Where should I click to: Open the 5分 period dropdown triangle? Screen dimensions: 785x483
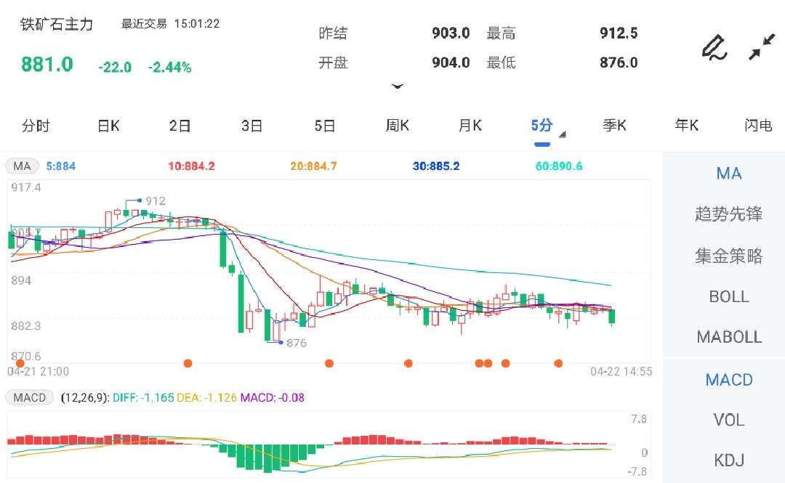click(x=562, y=134)
